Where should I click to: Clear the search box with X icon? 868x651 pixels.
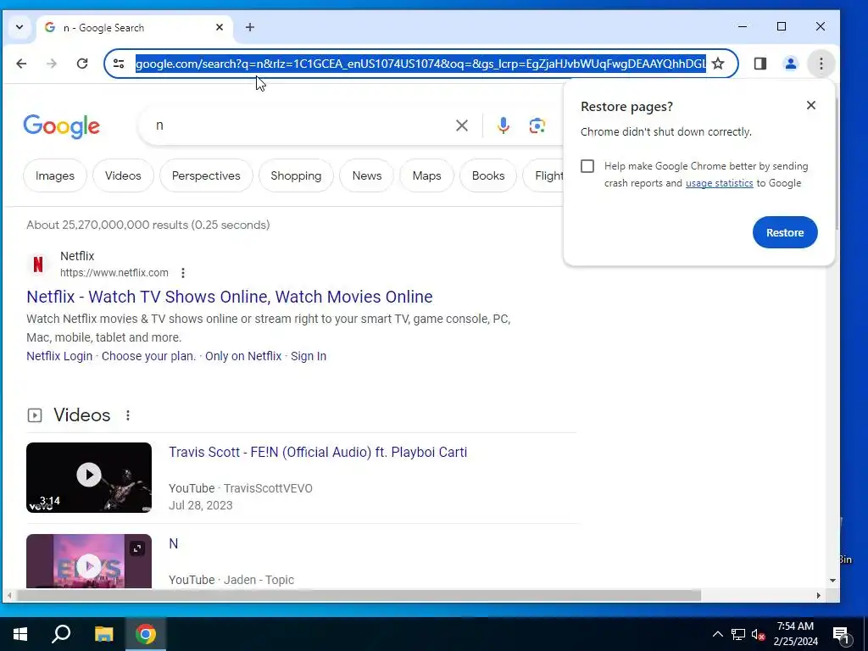(x=462, y=125)
